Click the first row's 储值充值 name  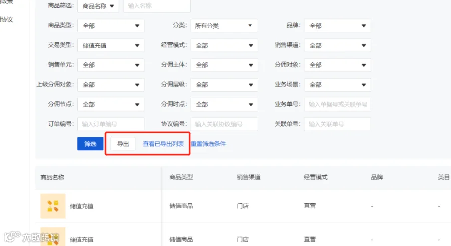pyautogui.click(x=81, y=206)
